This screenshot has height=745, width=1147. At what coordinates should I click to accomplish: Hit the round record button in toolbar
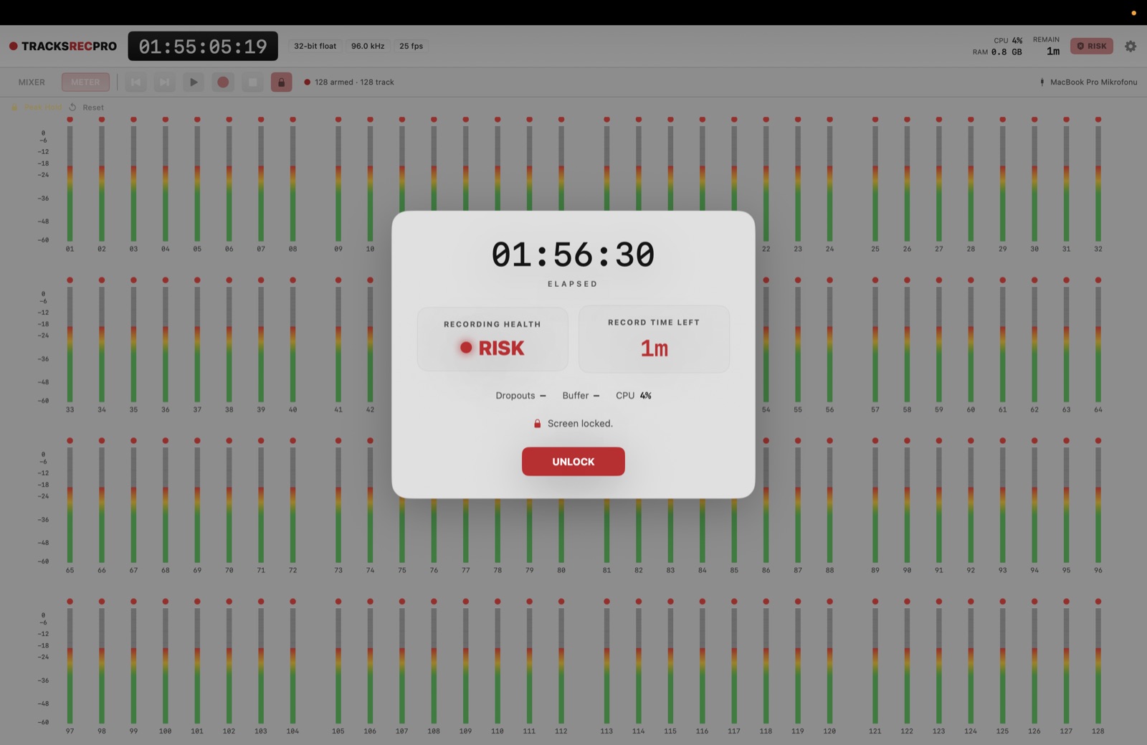click(x=223, y=82)
